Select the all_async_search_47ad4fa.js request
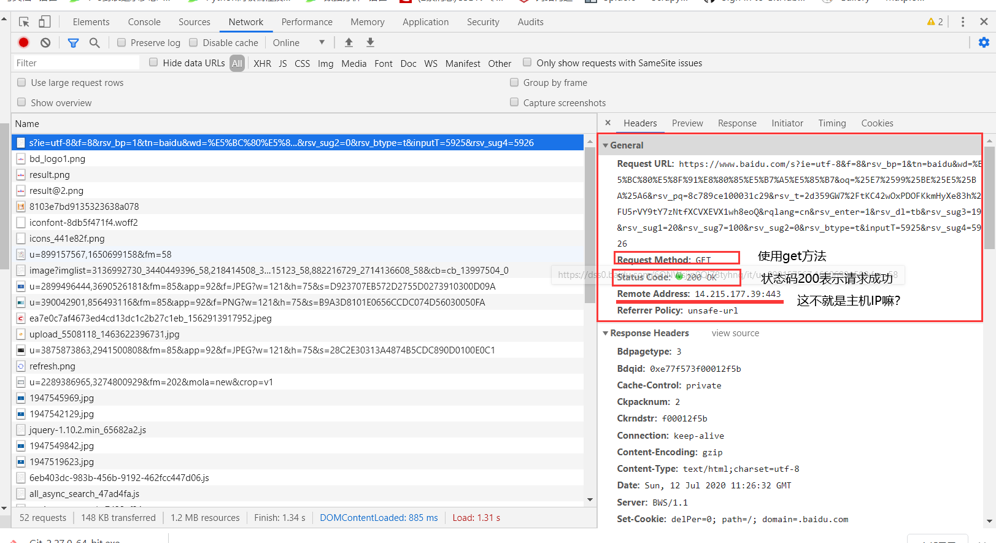 click(x=298, y=494)
